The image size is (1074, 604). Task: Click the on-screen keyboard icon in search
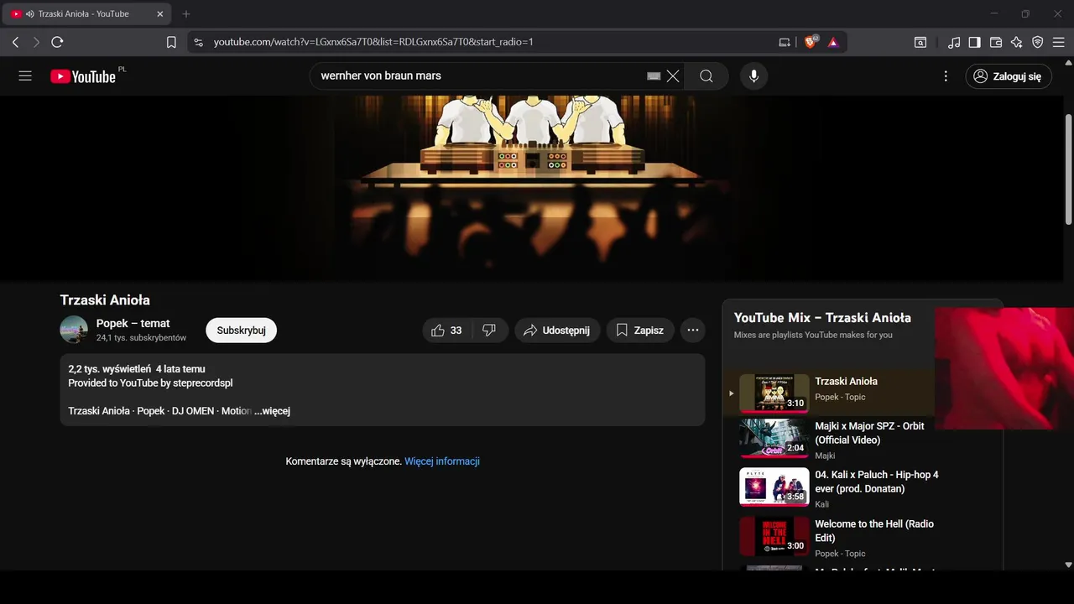[x=654, y=76]
